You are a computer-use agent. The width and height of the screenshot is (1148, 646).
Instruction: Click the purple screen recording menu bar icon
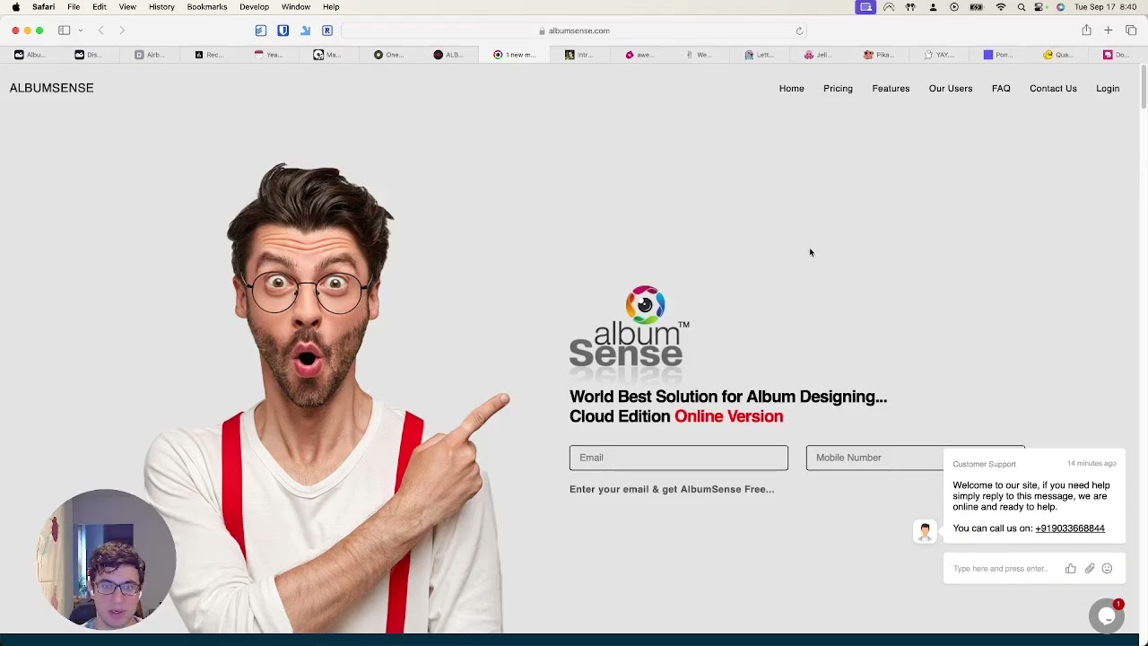[x=865, y=7]
